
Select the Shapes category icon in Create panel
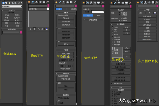click(6, 3)
